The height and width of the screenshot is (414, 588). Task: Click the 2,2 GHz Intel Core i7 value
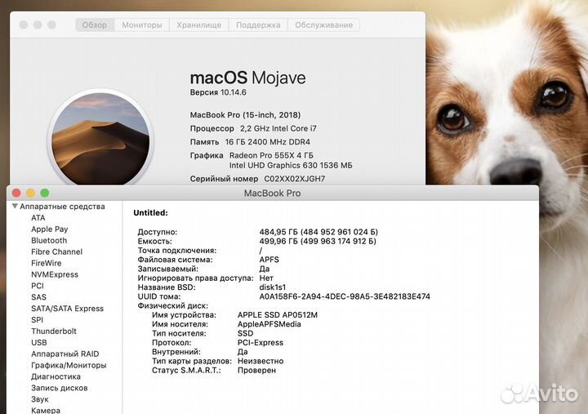[x=278, y=129]
